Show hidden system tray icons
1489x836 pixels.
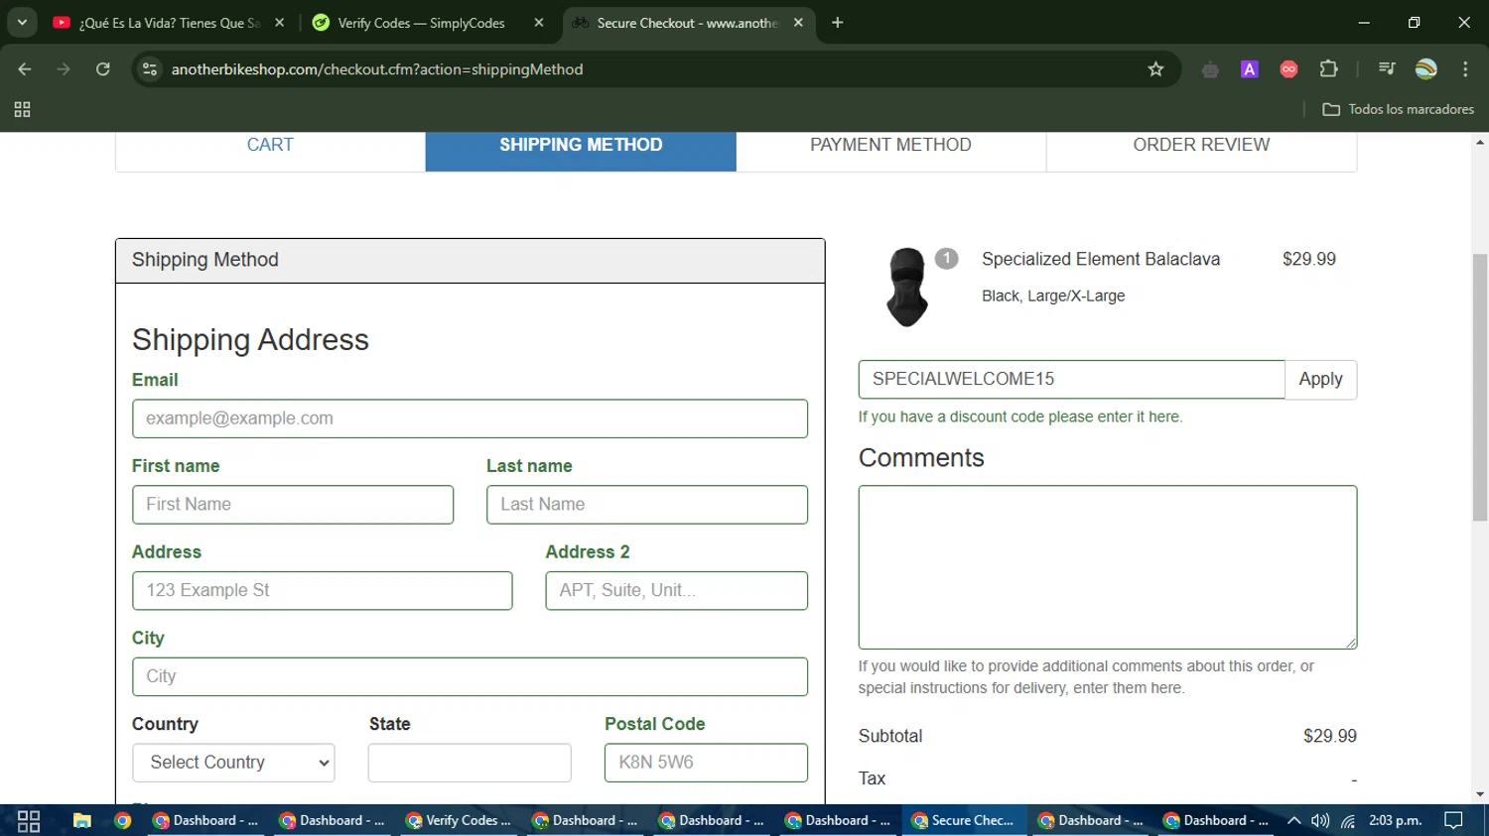tap(1294, 821)
